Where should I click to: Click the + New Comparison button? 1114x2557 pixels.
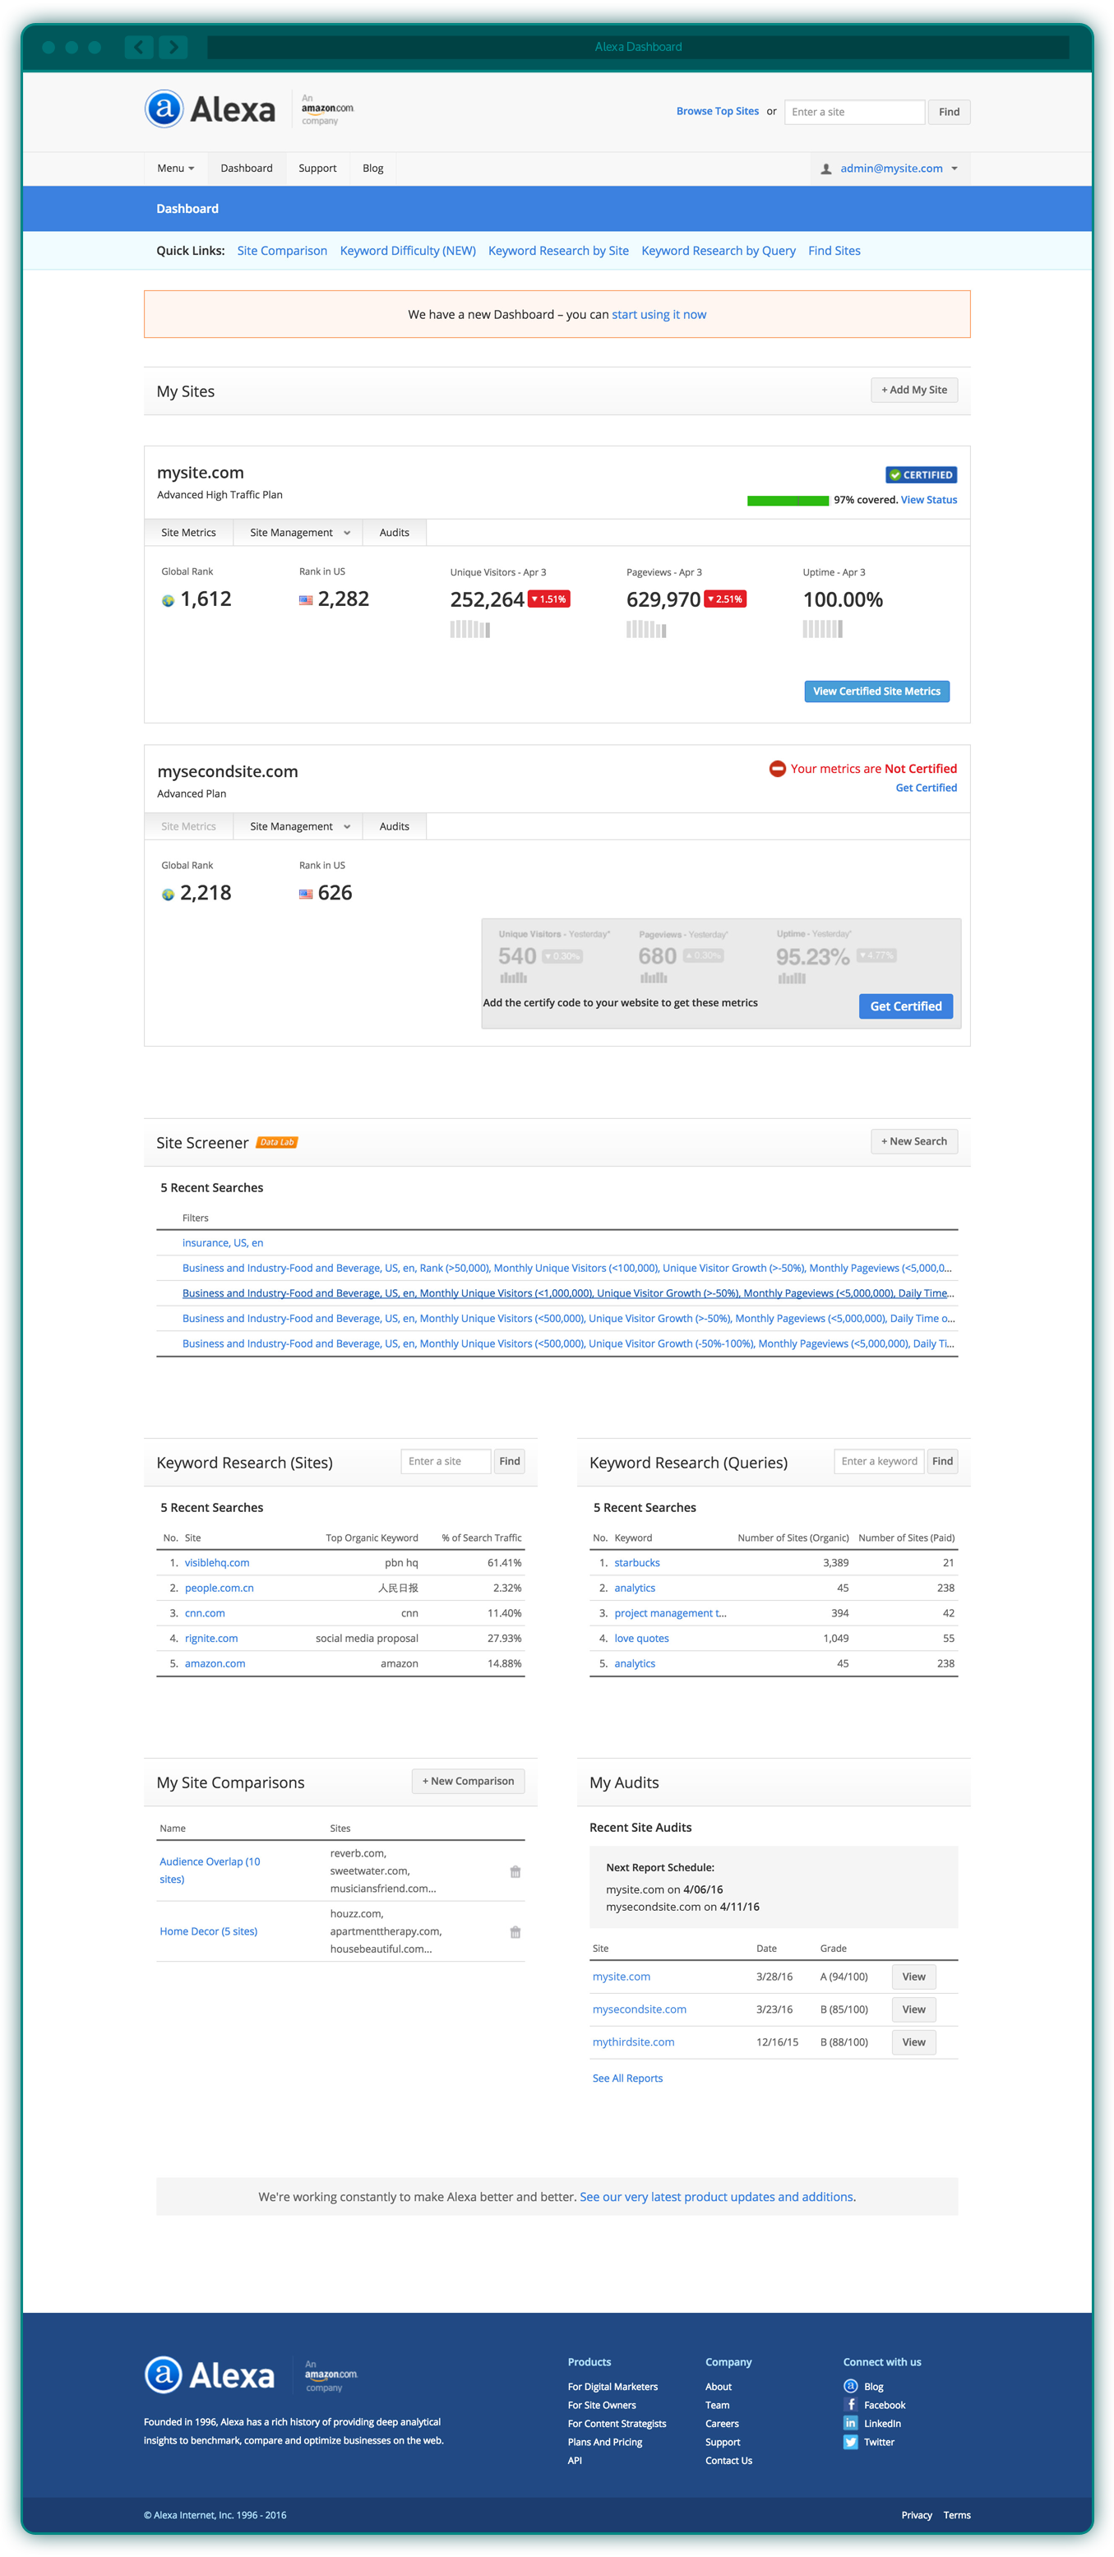[469, 1782]
